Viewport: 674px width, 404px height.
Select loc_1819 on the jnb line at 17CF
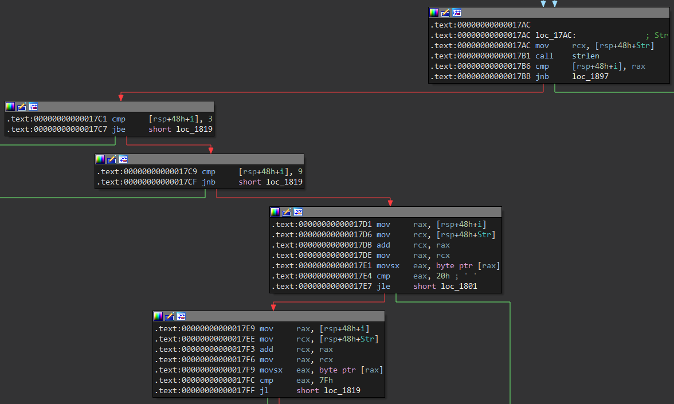[284, 182]
